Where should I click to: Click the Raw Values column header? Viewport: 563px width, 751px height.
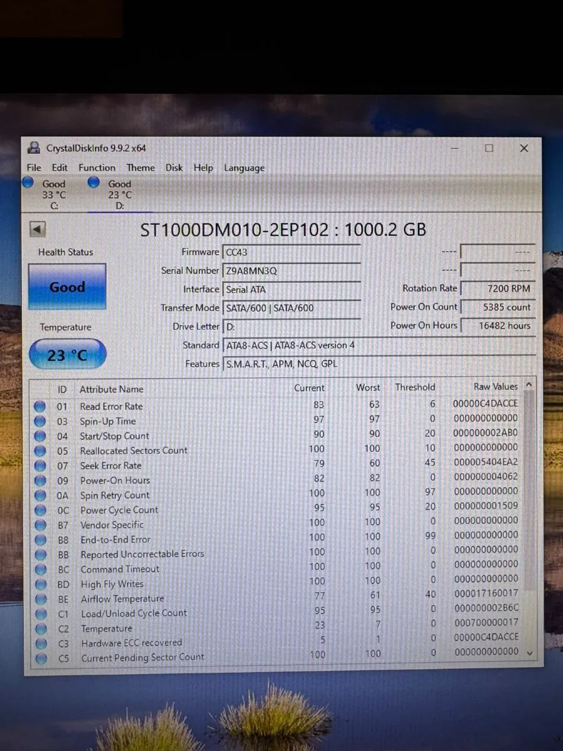[495, 387]
